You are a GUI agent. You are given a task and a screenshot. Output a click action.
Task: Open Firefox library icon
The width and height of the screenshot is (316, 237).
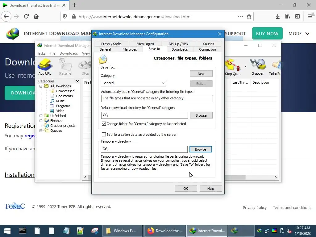288,17
